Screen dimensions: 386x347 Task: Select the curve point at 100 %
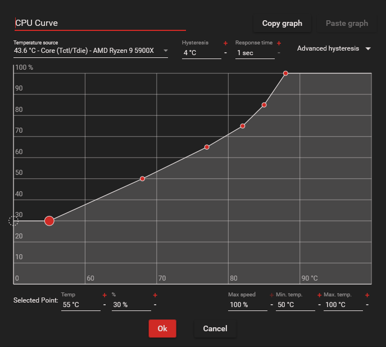point(285,73)
